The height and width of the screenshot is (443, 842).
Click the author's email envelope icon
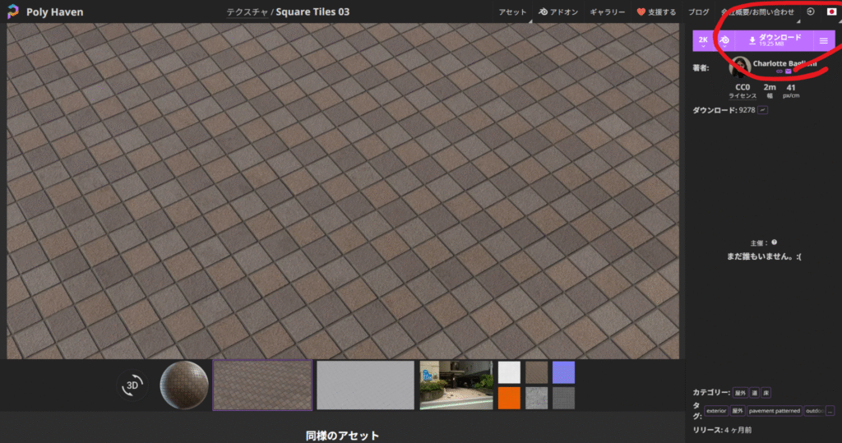[789, 72]
